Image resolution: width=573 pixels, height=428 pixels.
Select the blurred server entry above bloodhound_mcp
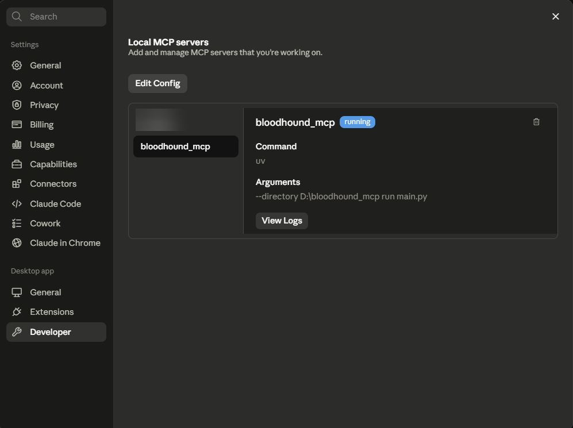161,119
